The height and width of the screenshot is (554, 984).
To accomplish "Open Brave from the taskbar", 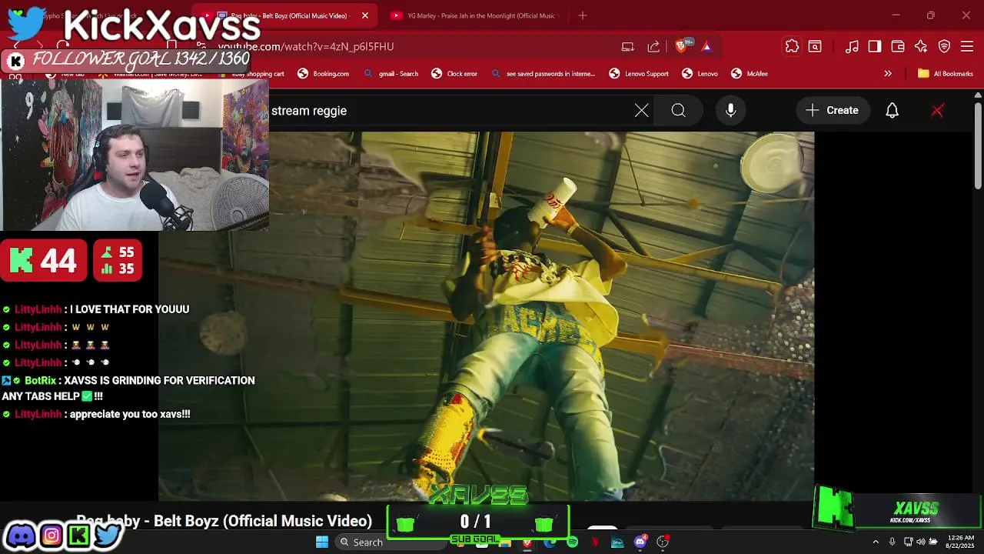I will tap(527, 542).
